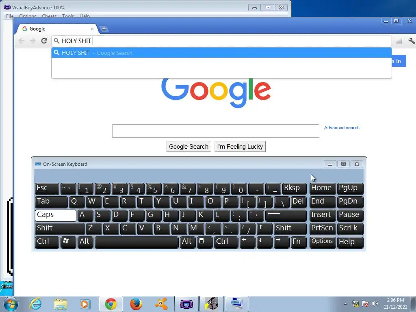Open the Action Center flag icon
This screenshot has width=416, height=312.
[x=365, y=303]
